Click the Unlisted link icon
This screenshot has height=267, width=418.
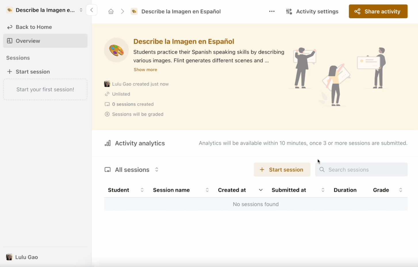point(107,94)
